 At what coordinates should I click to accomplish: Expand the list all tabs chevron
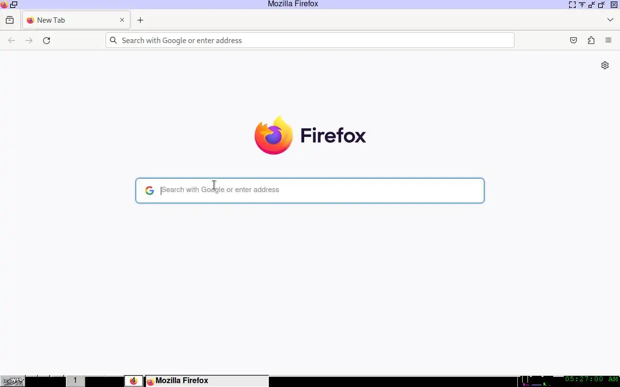pos(610,20)
